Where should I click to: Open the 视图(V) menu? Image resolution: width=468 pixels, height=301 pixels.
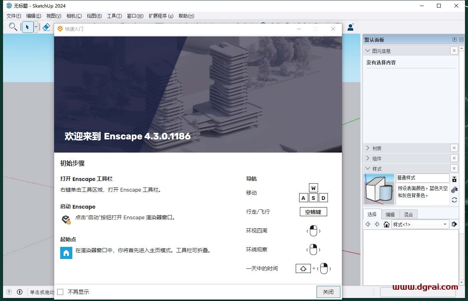tap(54, 16)
